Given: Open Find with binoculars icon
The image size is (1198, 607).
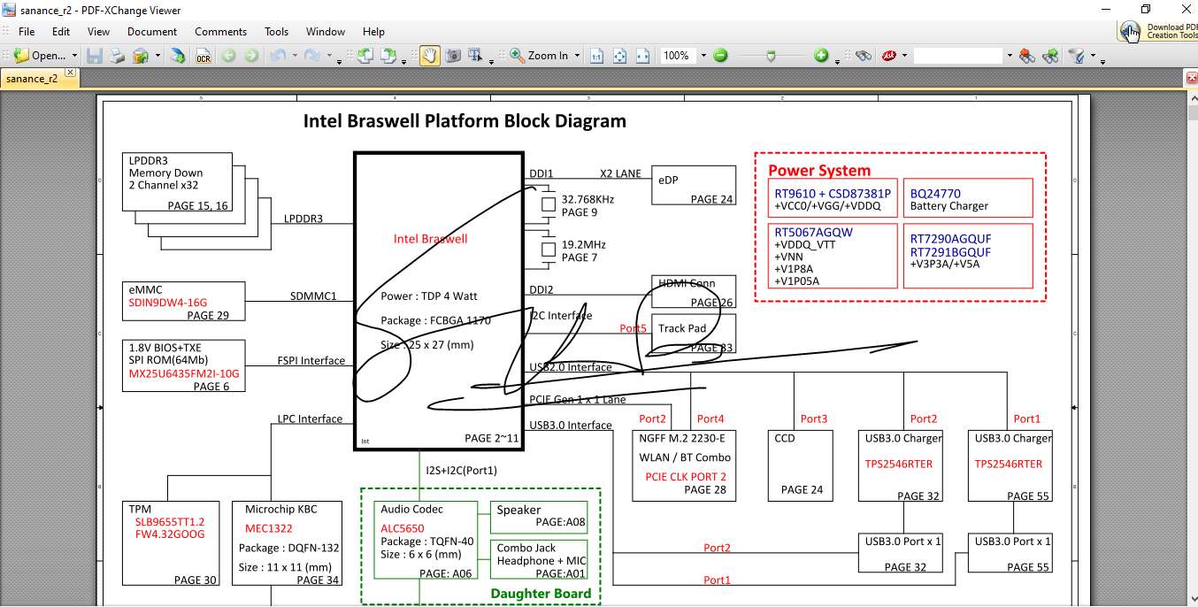Looking at the screenshot, I should click(864, 55).
